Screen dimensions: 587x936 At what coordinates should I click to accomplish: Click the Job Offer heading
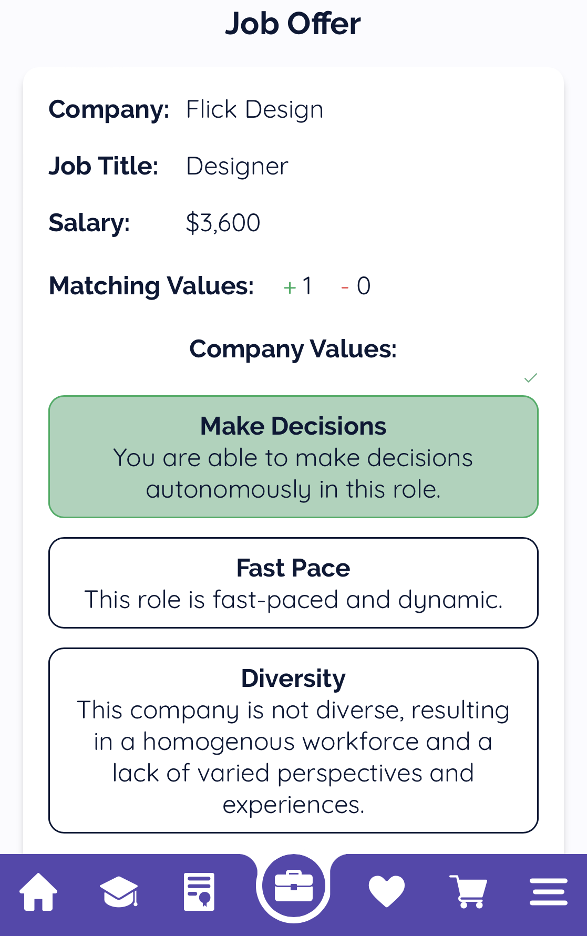[x=293, y=24]
